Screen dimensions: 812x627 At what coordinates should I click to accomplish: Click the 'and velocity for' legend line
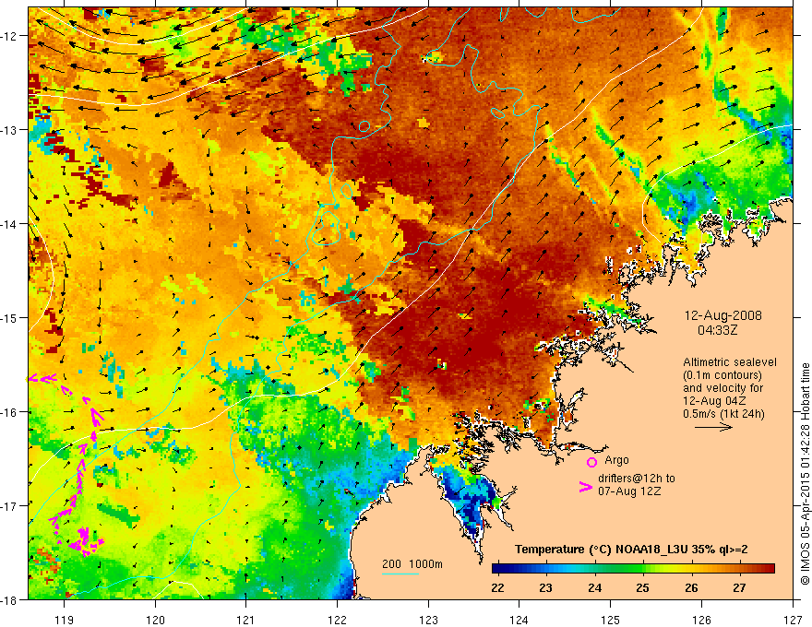click(722, 388)
